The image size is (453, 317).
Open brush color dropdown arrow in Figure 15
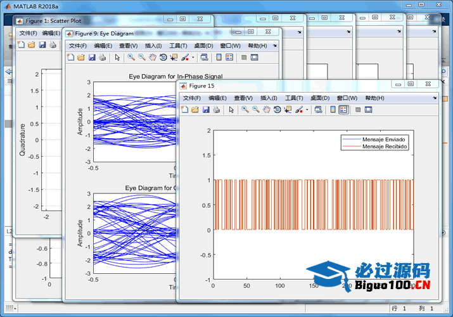(x=307, y=110)
